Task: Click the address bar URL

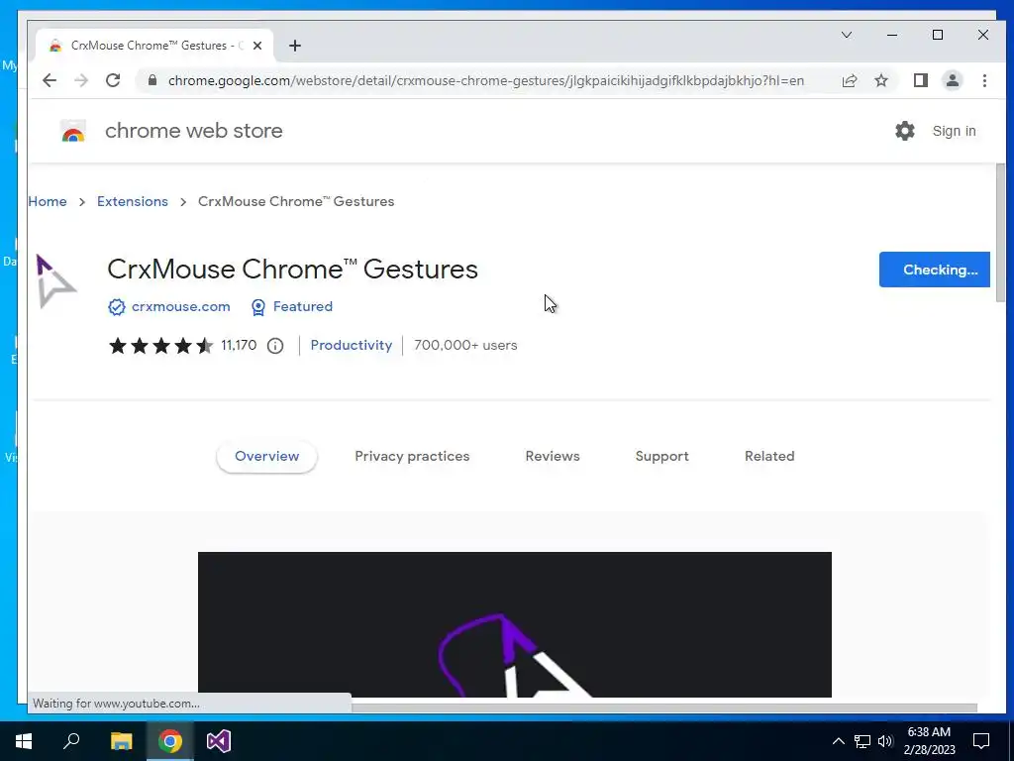Action: click(485, 80)
